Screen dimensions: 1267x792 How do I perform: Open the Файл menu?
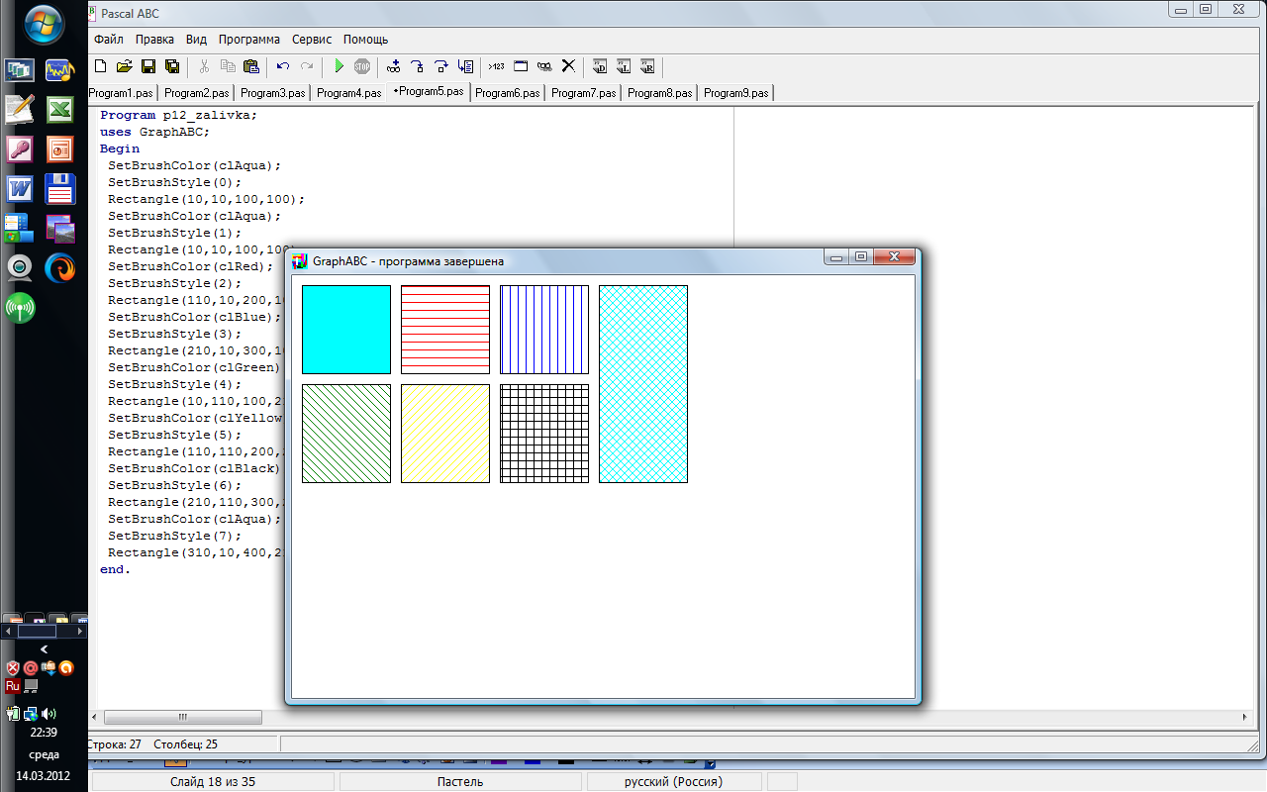tap(109, 40)
